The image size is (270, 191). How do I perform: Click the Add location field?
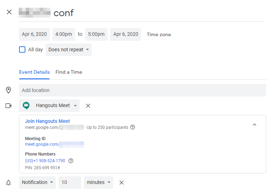(142, 90)
